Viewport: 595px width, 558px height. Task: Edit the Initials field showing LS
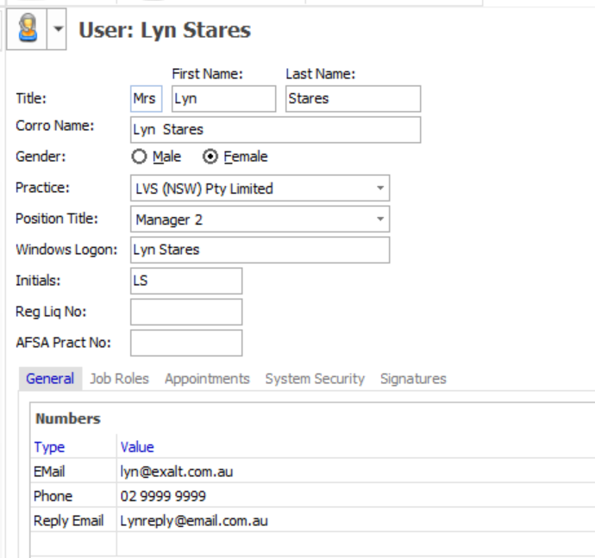pyautogui.click(x=185, y=282)
